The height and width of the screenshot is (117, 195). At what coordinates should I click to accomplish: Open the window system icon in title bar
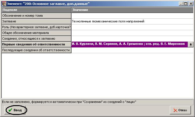(x=3, y=3)
